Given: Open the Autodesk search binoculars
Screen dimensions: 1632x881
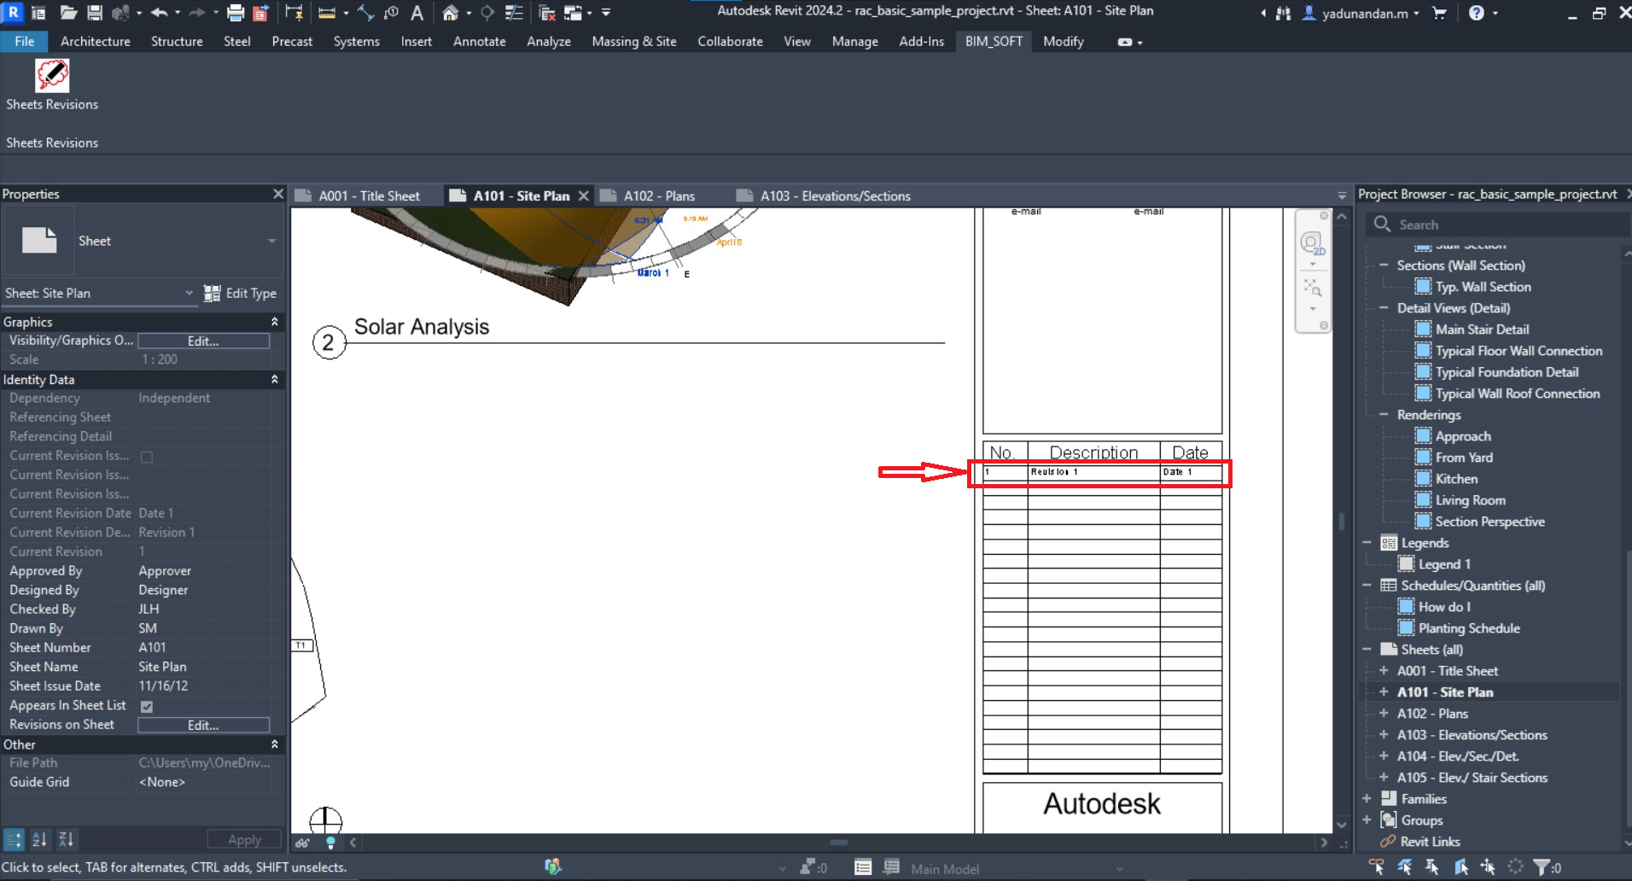Looking at the screenshot, I should pos(1283,13).
